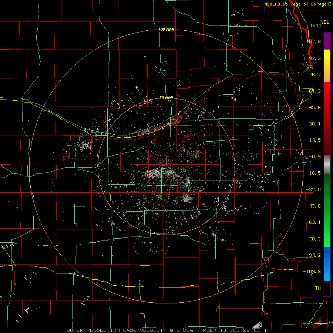
Task: Click the -63.1 velocity scale value
Action: click(x=313, y=222)
